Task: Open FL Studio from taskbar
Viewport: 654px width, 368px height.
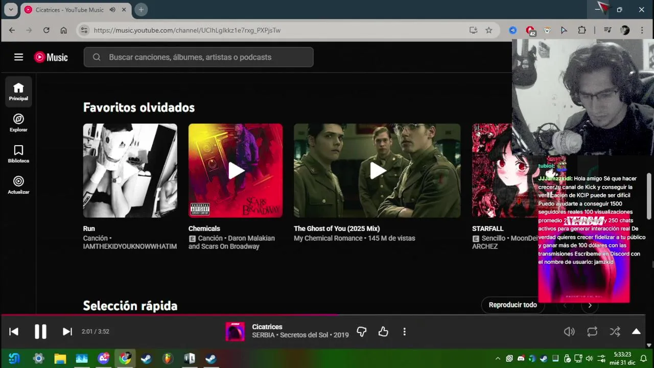Action: pyautogui.click(x=168, y=359)
